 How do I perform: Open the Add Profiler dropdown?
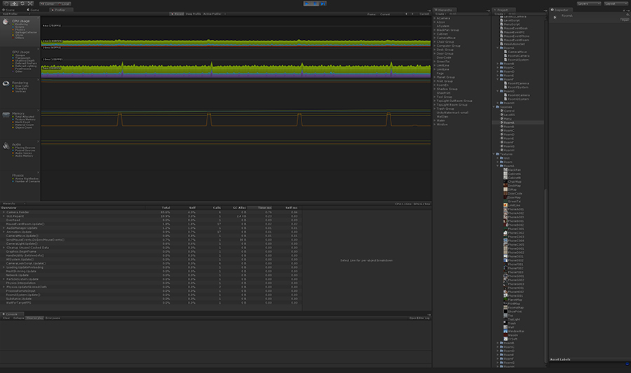click(16, 14)
